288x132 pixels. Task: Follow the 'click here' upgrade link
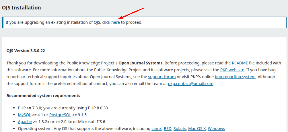[111, 22]
